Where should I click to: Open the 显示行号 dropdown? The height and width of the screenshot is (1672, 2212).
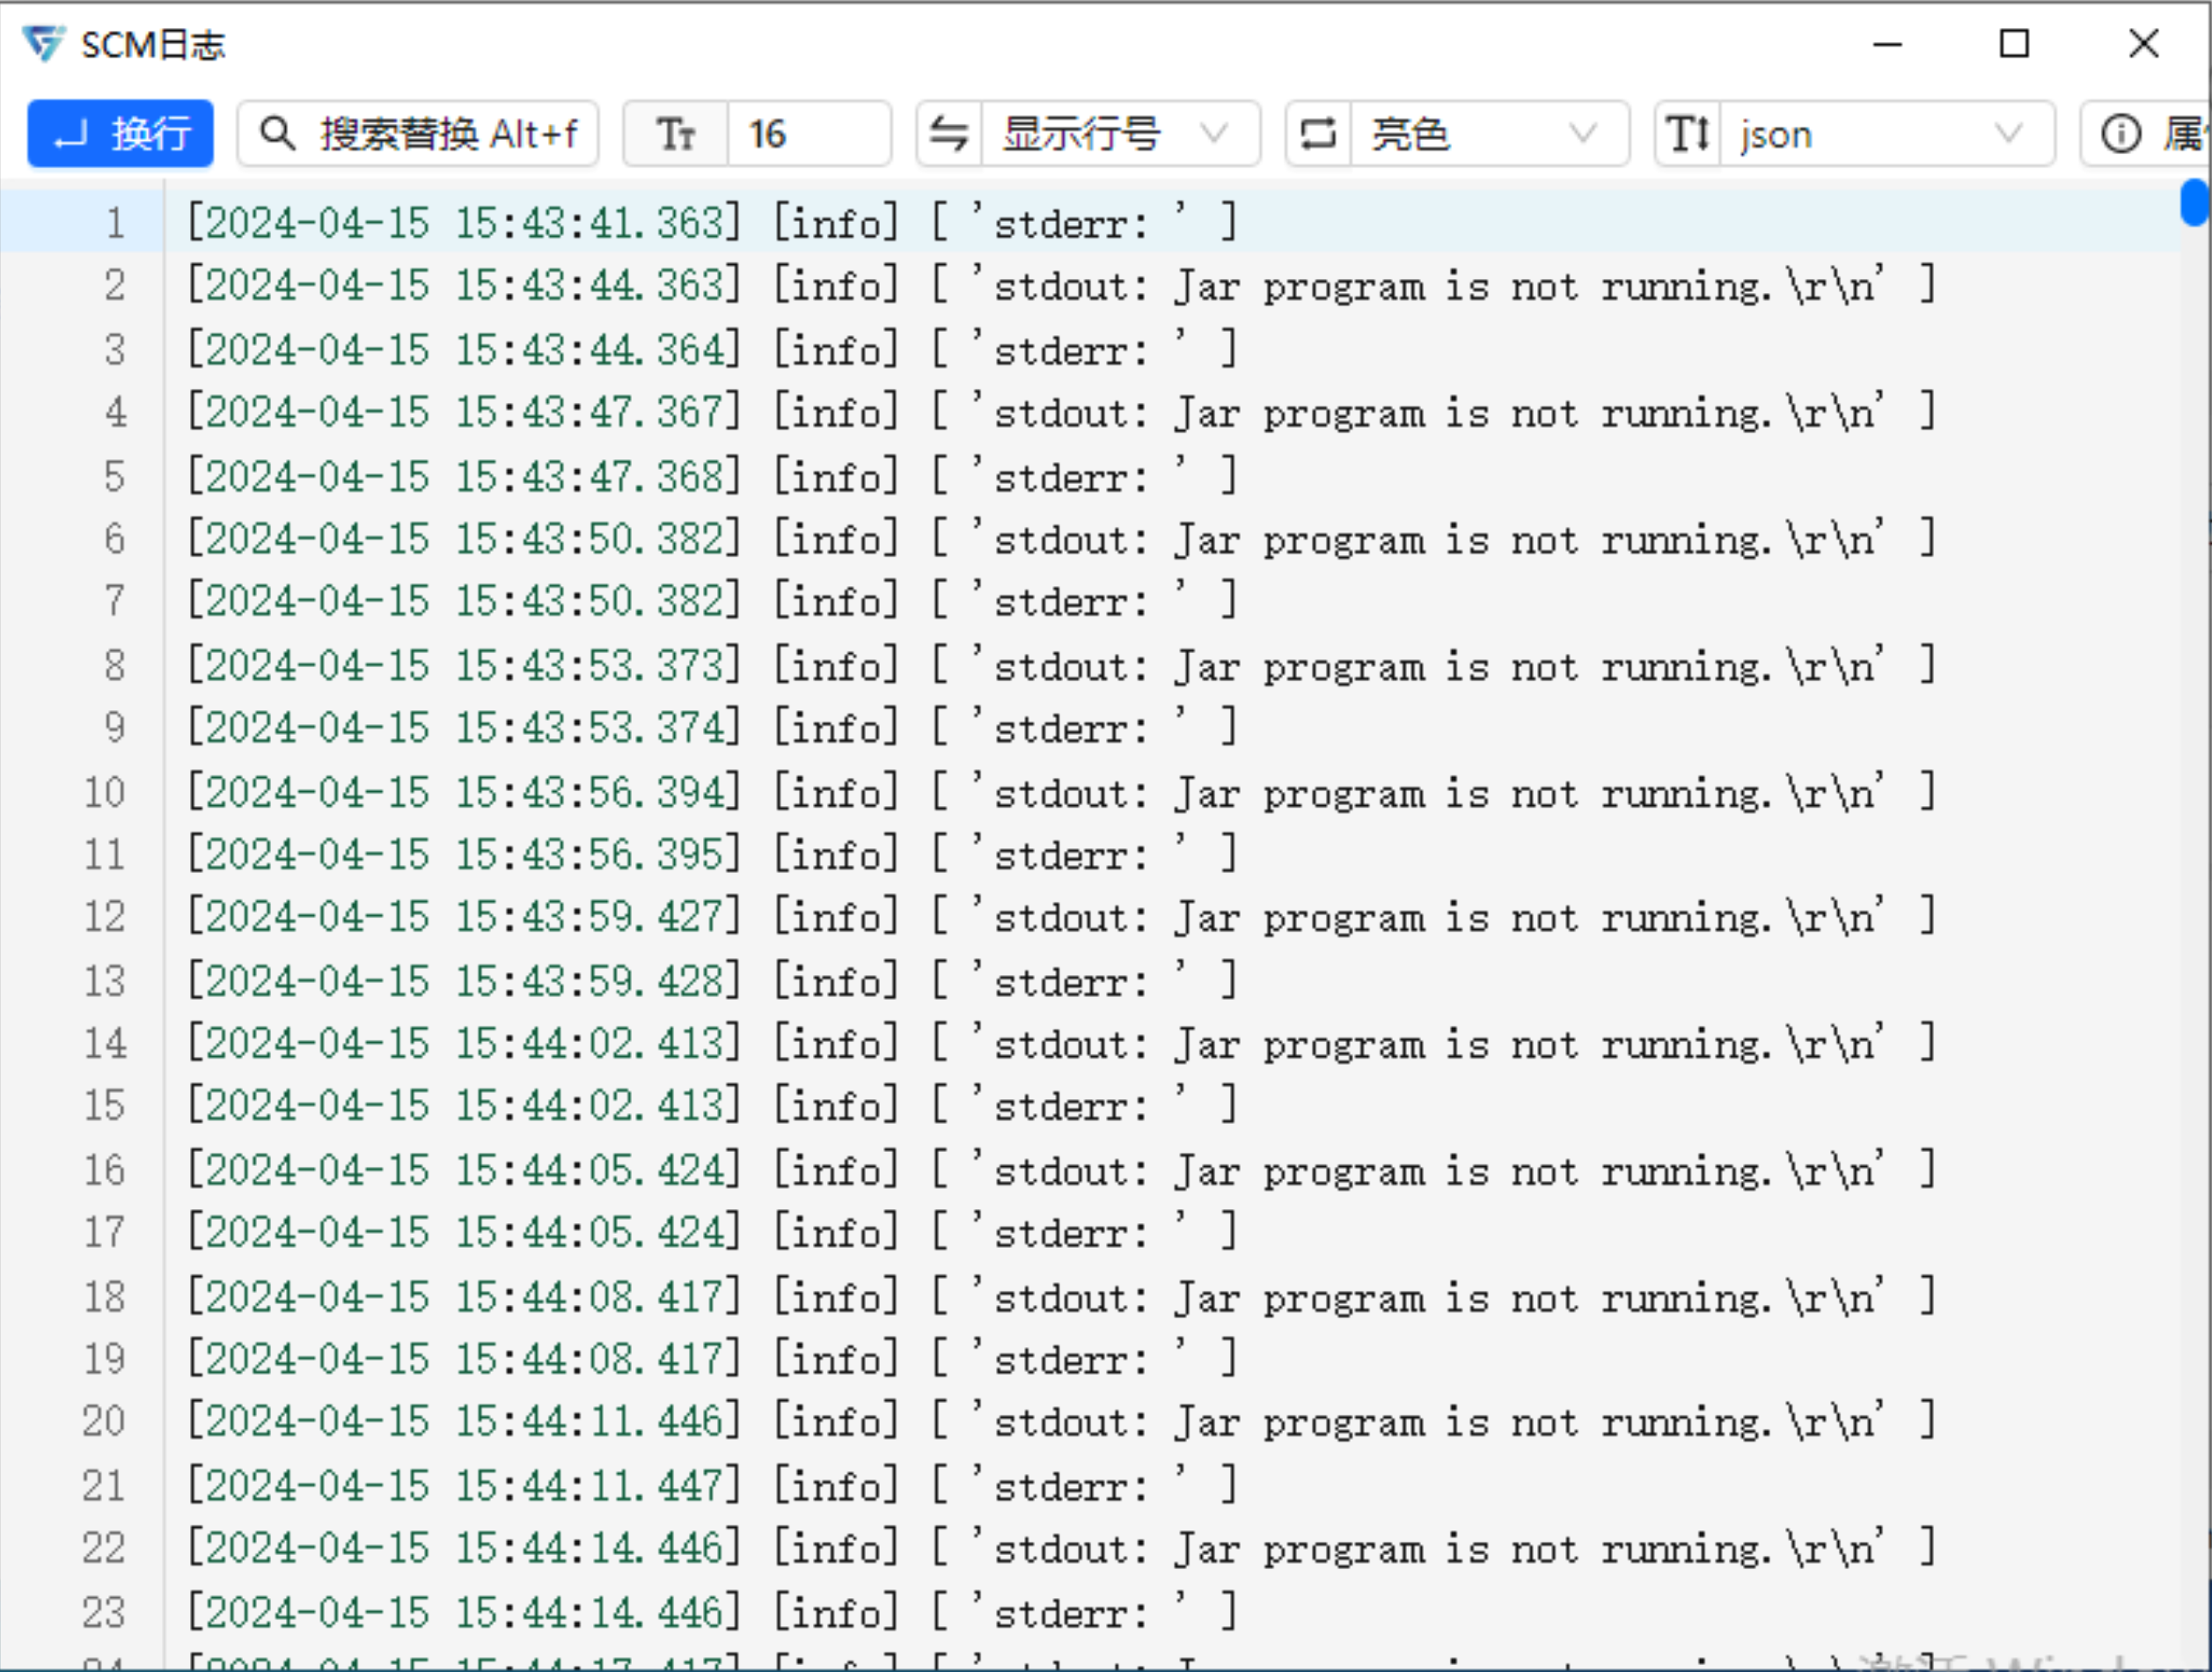coord(1118,133)
